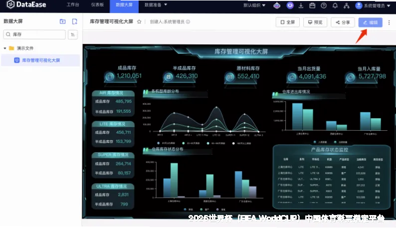Click the 成品库存 value 1,210,051
This screenshot has height=228, width=396.
129,75
